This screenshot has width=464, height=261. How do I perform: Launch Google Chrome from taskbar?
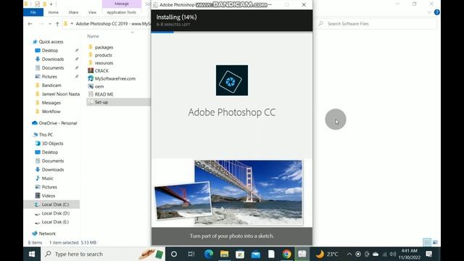point(286,254)
